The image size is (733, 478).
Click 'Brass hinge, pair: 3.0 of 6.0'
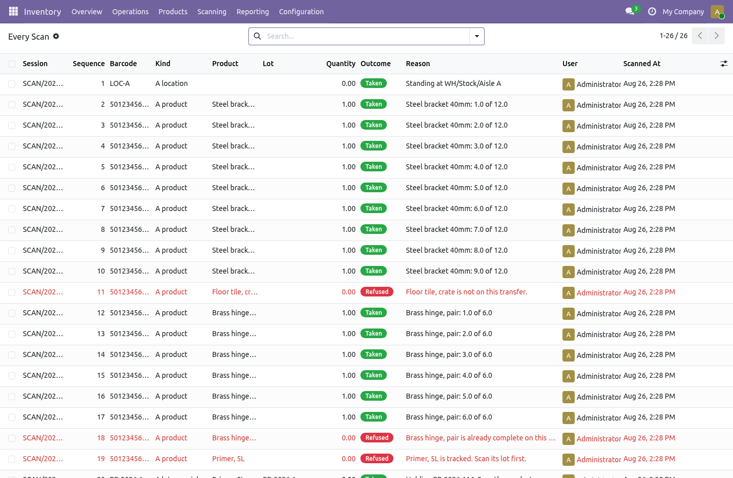pyautogui.click(x=449, y=354)
